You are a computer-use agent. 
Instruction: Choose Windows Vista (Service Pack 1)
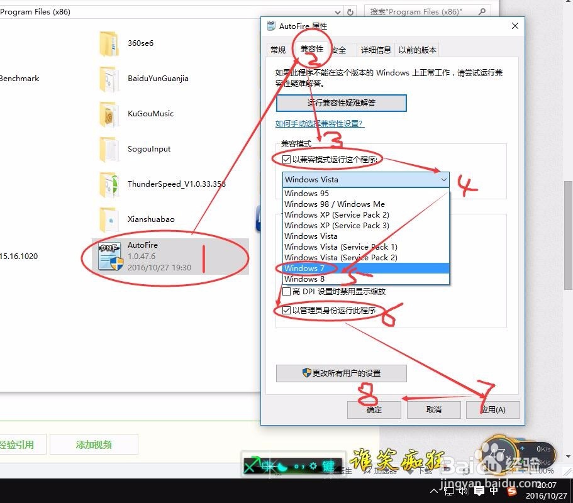366,247
